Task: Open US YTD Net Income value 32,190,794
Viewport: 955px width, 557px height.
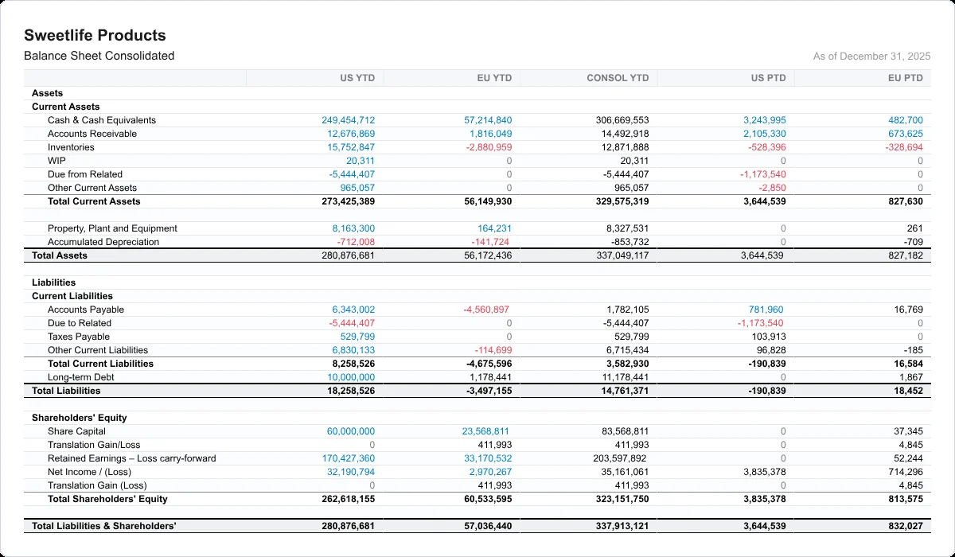Action: click(351, 472)
